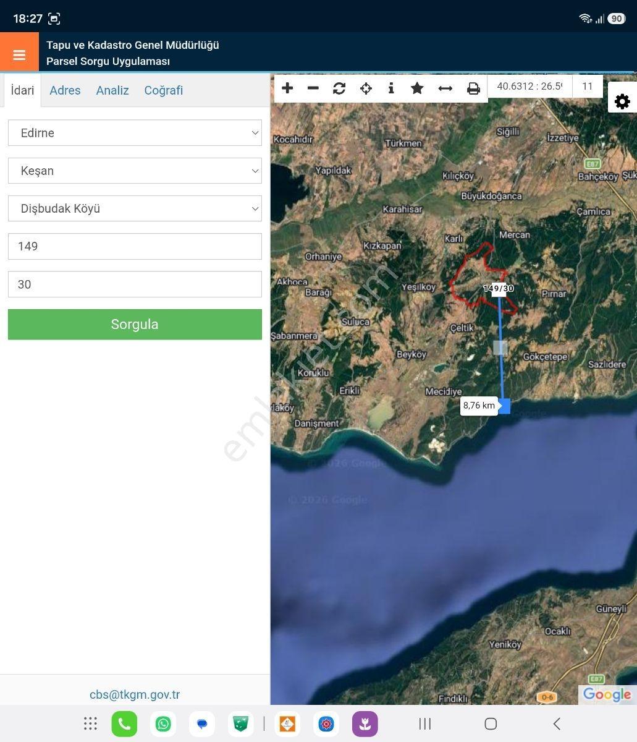Print the map with the printer icon
Image resolution: width=637 pixels, height=742 pixels.
[x=473, y=88]
